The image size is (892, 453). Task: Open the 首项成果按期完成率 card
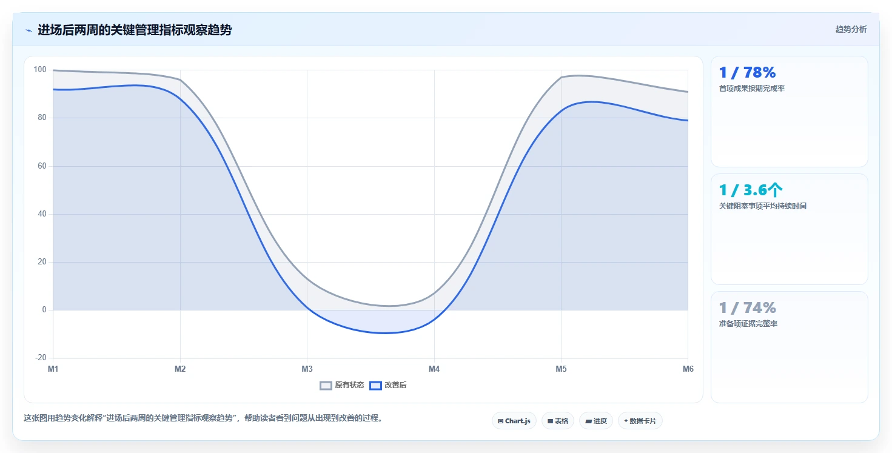coord(790,112)
